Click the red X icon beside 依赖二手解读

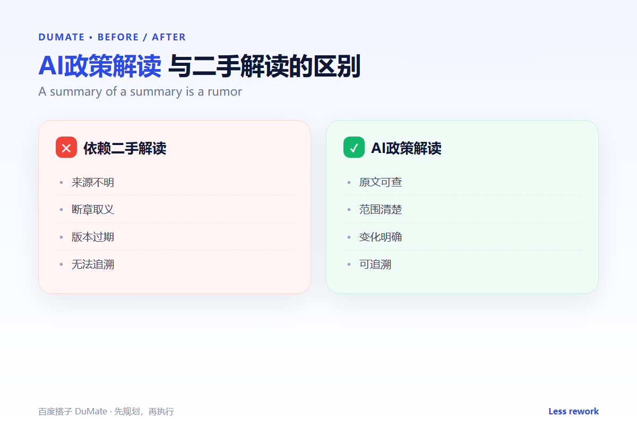coord(66,148)
